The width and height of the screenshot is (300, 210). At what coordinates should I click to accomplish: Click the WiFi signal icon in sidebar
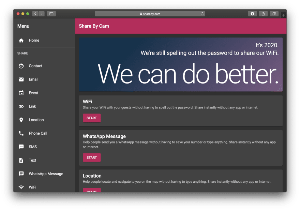21,187
